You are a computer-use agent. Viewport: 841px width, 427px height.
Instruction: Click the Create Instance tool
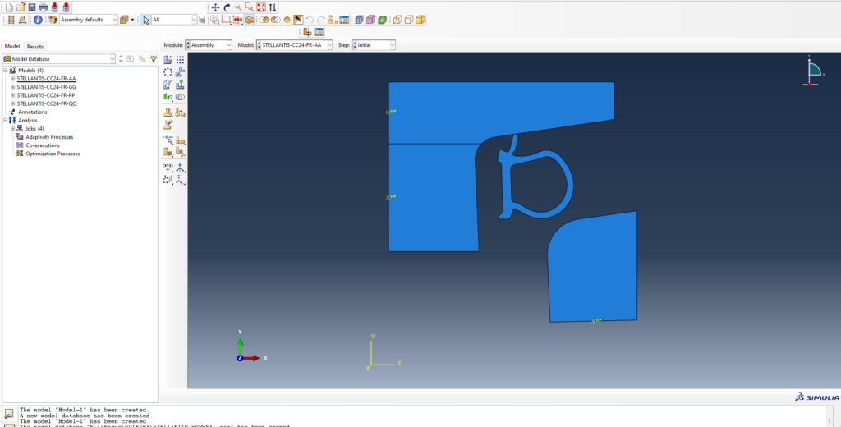pos(168,60)
